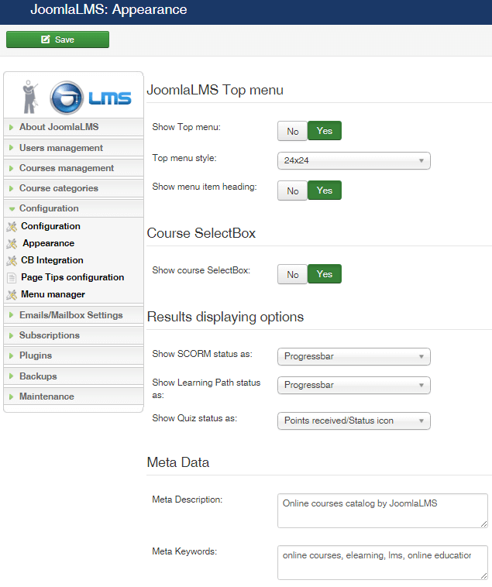Expand Emails/Mailbox Settings arrow
Image resolution: width=492 pixels, height=587 pixels.
pos(11,315)
